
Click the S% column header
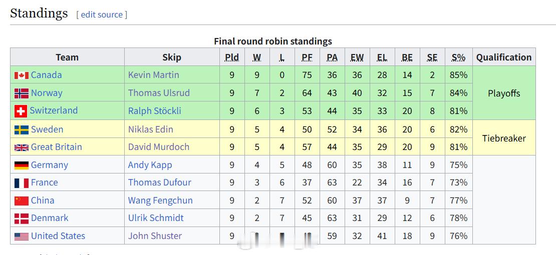[x=458, y=57]
